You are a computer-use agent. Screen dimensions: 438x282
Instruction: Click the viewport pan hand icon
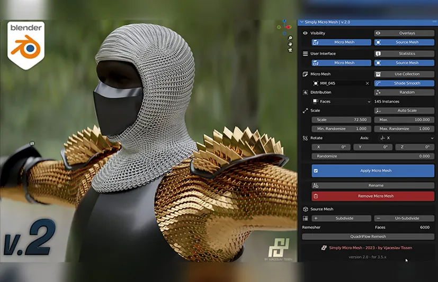click(291, 44)
